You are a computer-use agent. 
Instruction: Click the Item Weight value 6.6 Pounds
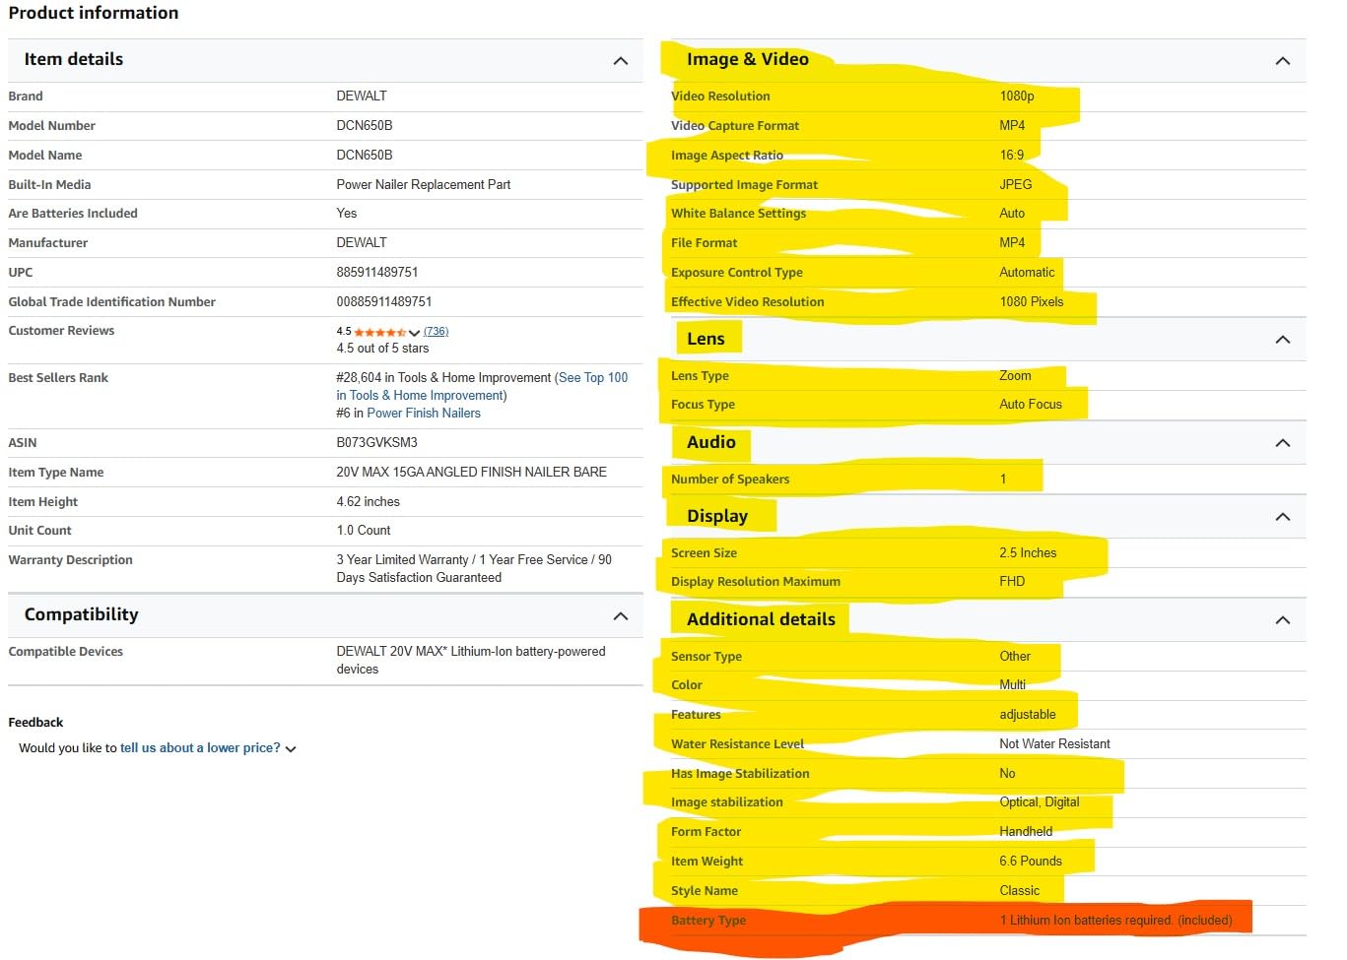pos(1031,862)
